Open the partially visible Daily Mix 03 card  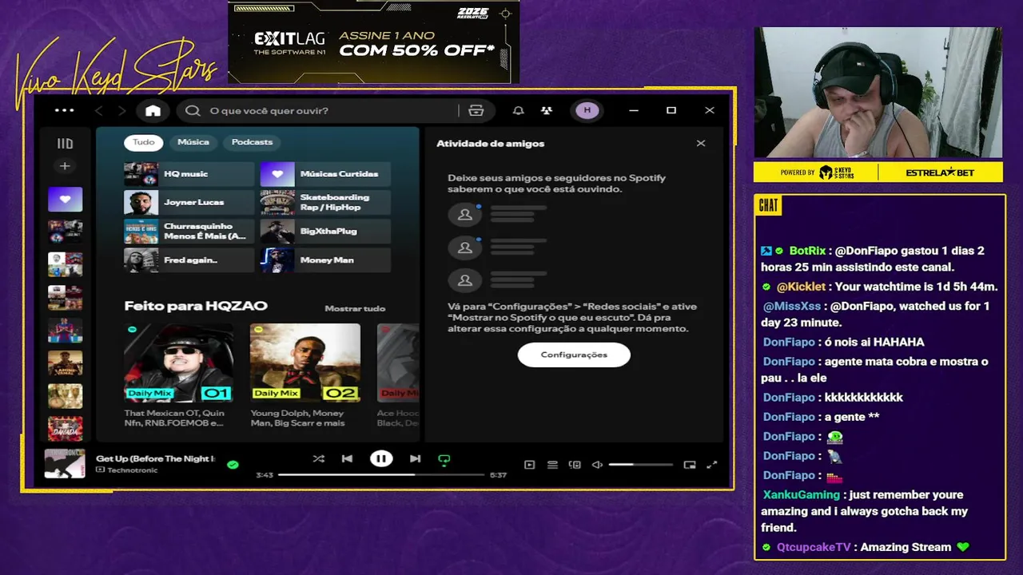click(x=398, y=375)
